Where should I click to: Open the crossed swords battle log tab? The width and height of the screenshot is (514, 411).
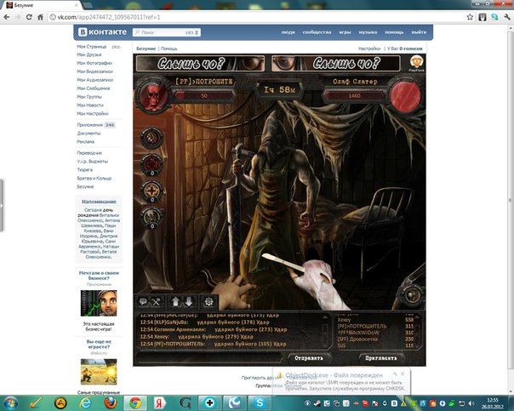tap(156, 301)
